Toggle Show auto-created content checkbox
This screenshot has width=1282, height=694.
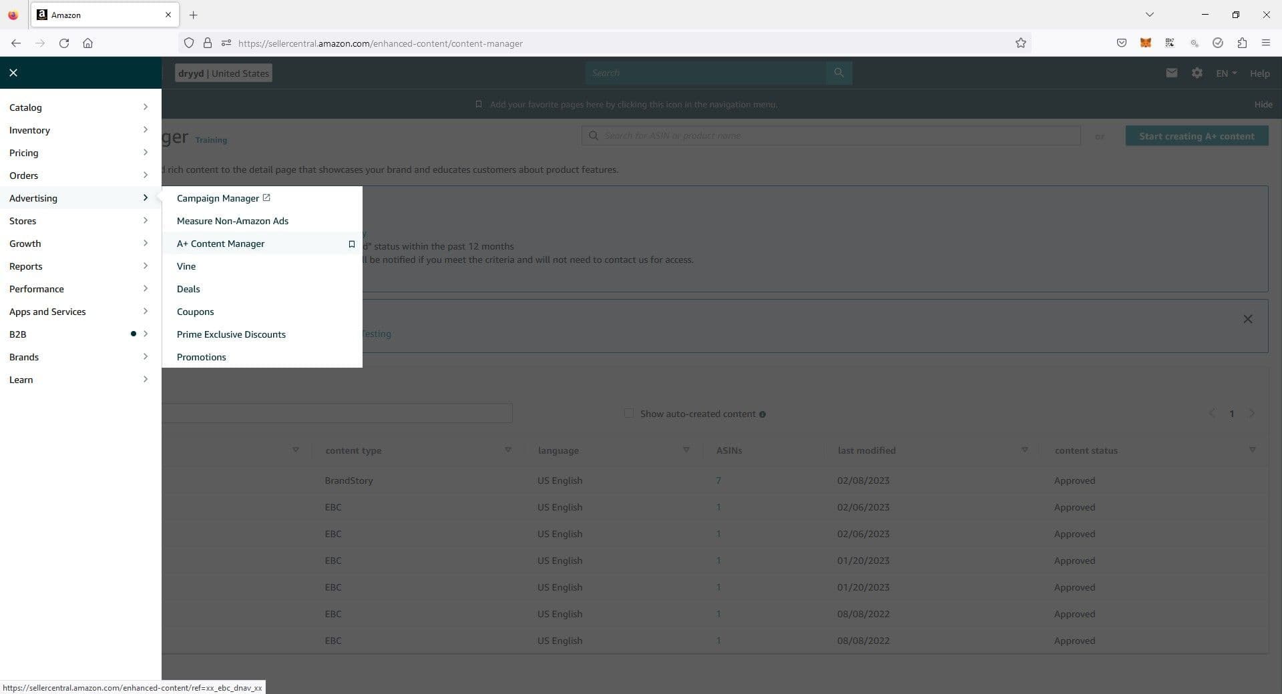[628, 414]
